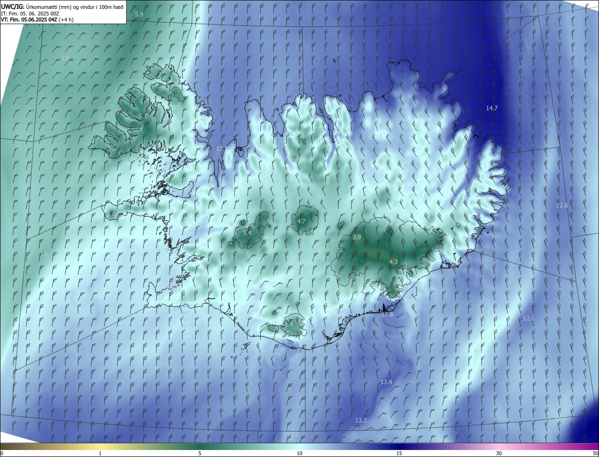
Task: Click the initial time line 'IT: Fim. 05. 06. 2025 00Z'
Action: point(31,14)
